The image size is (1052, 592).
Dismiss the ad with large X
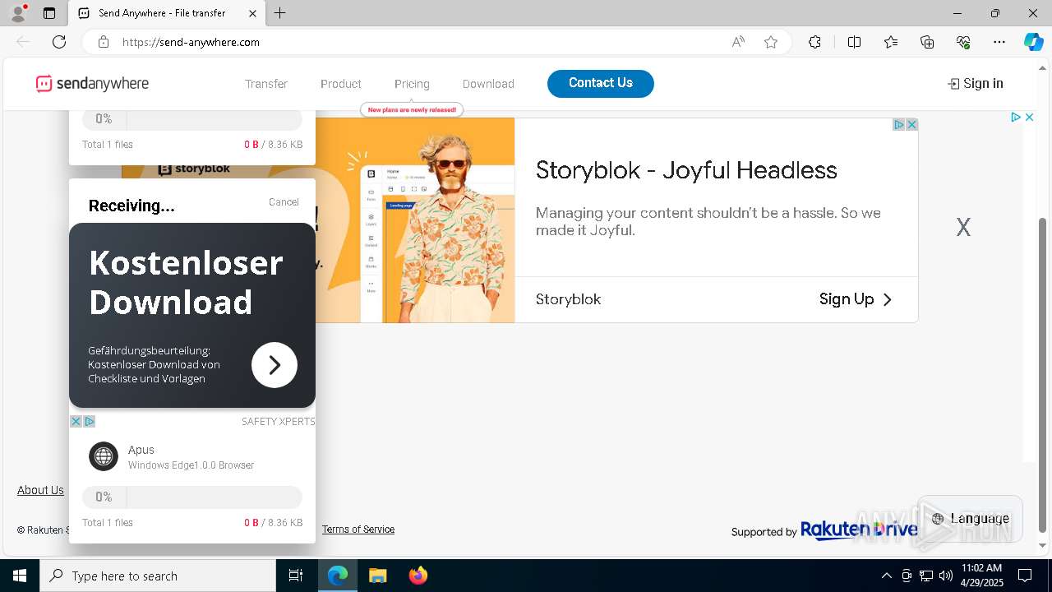click(963, 228)
